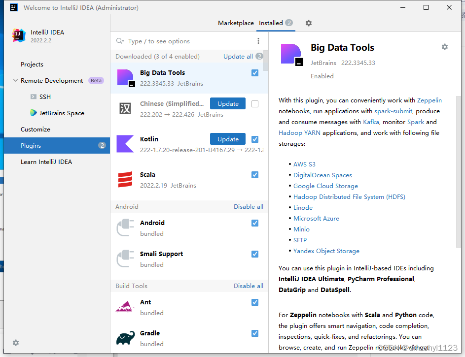The height and width of the screenshot is (357, 465).
Task: Click the window title bar IntelliJ icon
Action: (x=14, y=7)
